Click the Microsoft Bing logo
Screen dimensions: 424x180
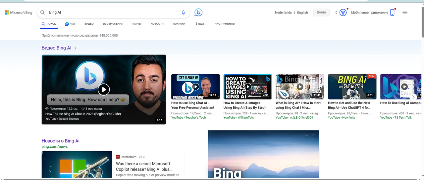click(x=19, y=13)
